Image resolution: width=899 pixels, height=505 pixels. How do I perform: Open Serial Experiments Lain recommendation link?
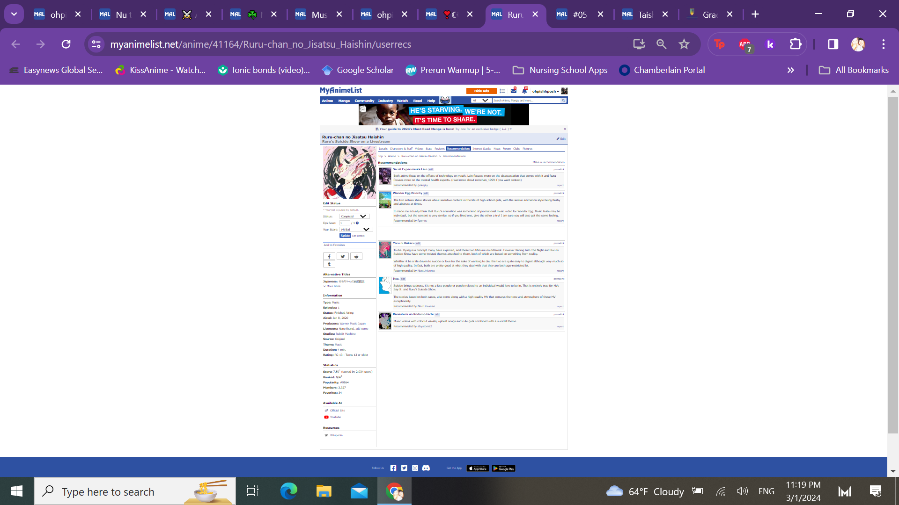tap(410, 169)
